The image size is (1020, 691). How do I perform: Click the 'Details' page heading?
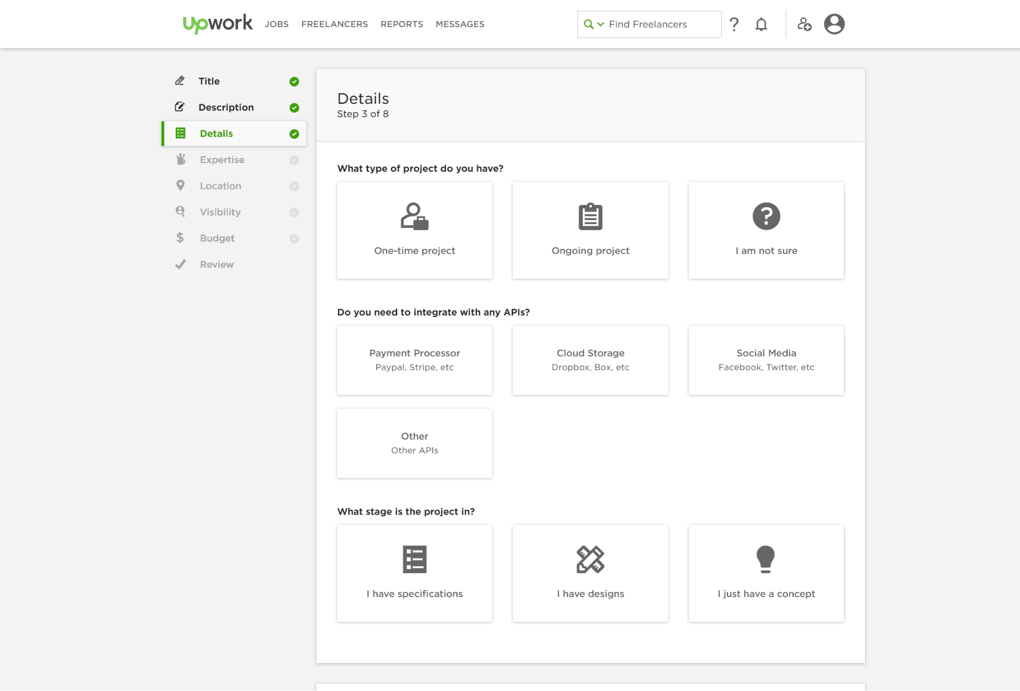point(363,98)
